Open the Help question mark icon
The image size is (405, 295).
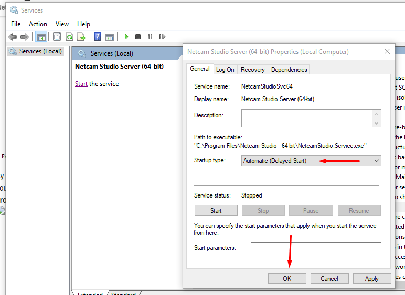coord(97,37)
